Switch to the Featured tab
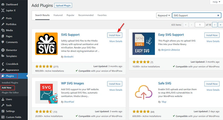 pyautogui.click(x=58, y=15)
